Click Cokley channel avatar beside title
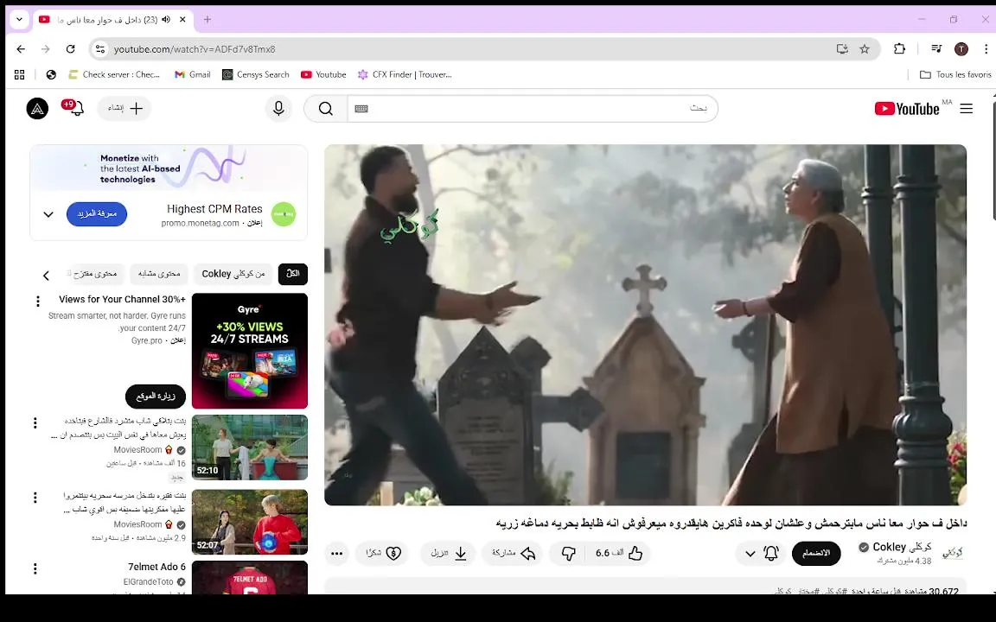Viewport: 996px width, 622px height. click(952, 553)
